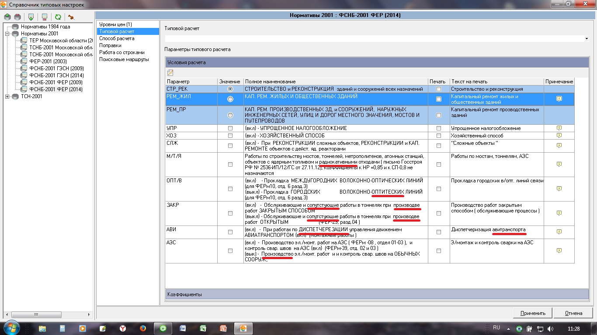Click the orange pushpin toolbar icon
The width and height of the screenshot is (597, 335).
click(x=71, y=17)
